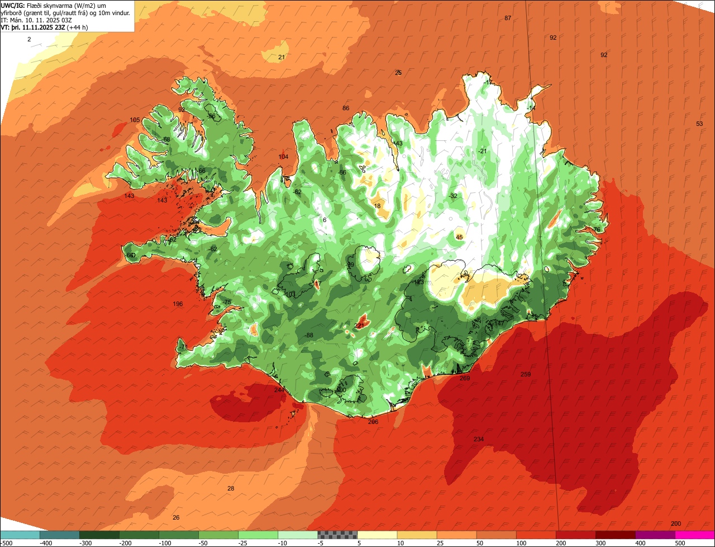Click the 'UWC/IG: Flæði skynvarma (W/m2) um' title line

(54, 6)
